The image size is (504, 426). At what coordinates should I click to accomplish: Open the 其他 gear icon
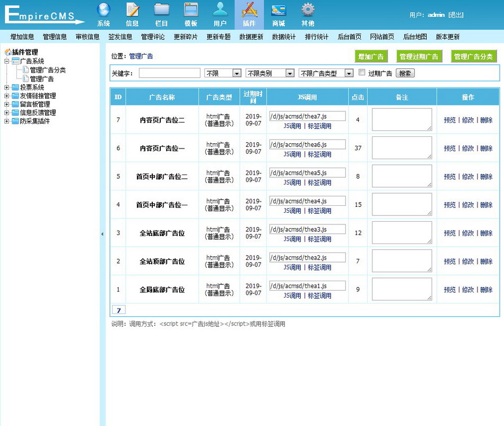[x=308, y=10]
